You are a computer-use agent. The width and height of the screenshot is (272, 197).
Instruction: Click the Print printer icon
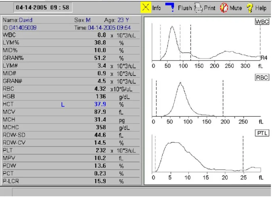point(198,8)
